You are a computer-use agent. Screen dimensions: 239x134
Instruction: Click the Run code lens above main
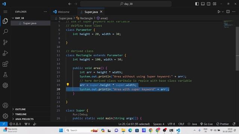75,114
